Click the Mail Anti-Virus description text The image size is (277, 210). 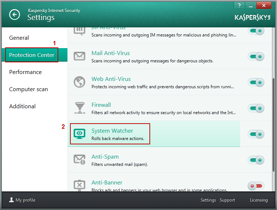[152, 61]
